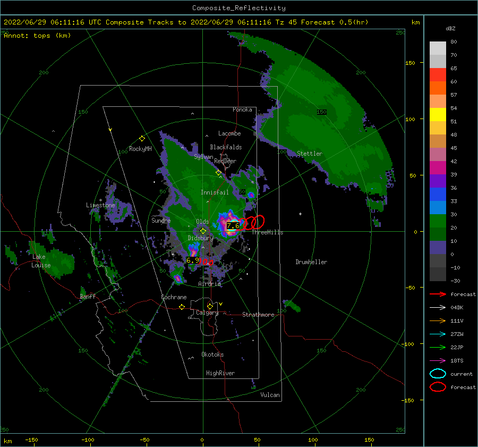478x447 pixels.
Task: Click the Drumheller city label
Action: coord(311,262)
